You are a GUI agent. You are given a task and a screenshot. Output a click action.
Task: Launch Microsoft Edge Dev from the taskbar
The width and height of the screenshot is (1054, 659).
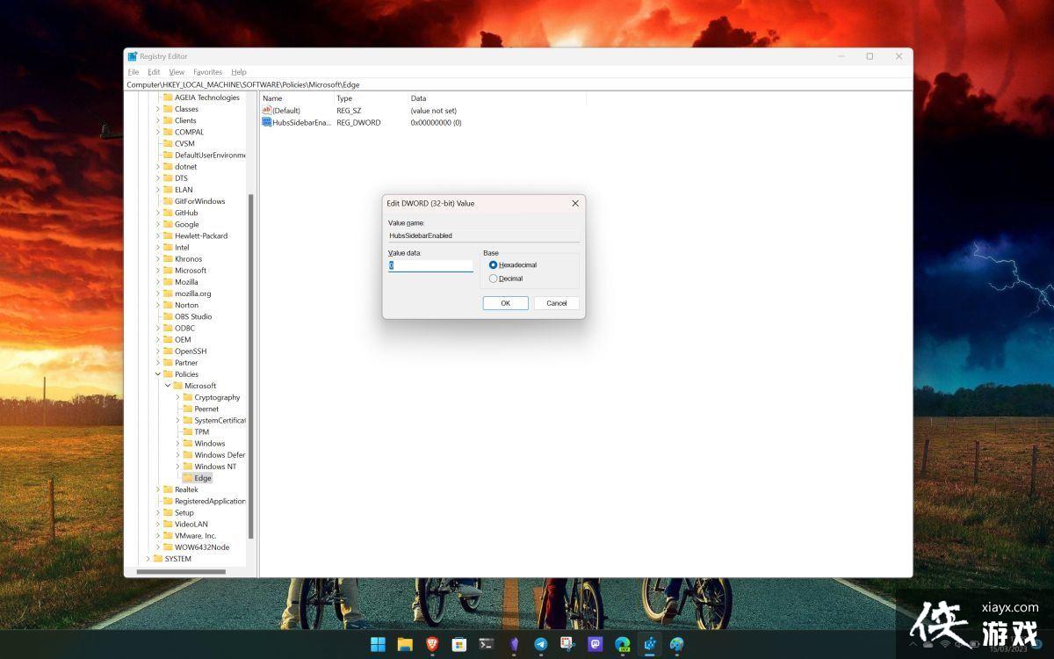pyautogui.click(x=621, y=644)
